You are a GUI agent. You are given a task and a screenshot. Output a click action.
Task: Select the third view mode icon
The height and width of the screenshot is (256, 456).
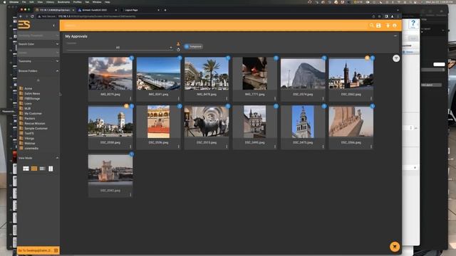click(43, 169)
